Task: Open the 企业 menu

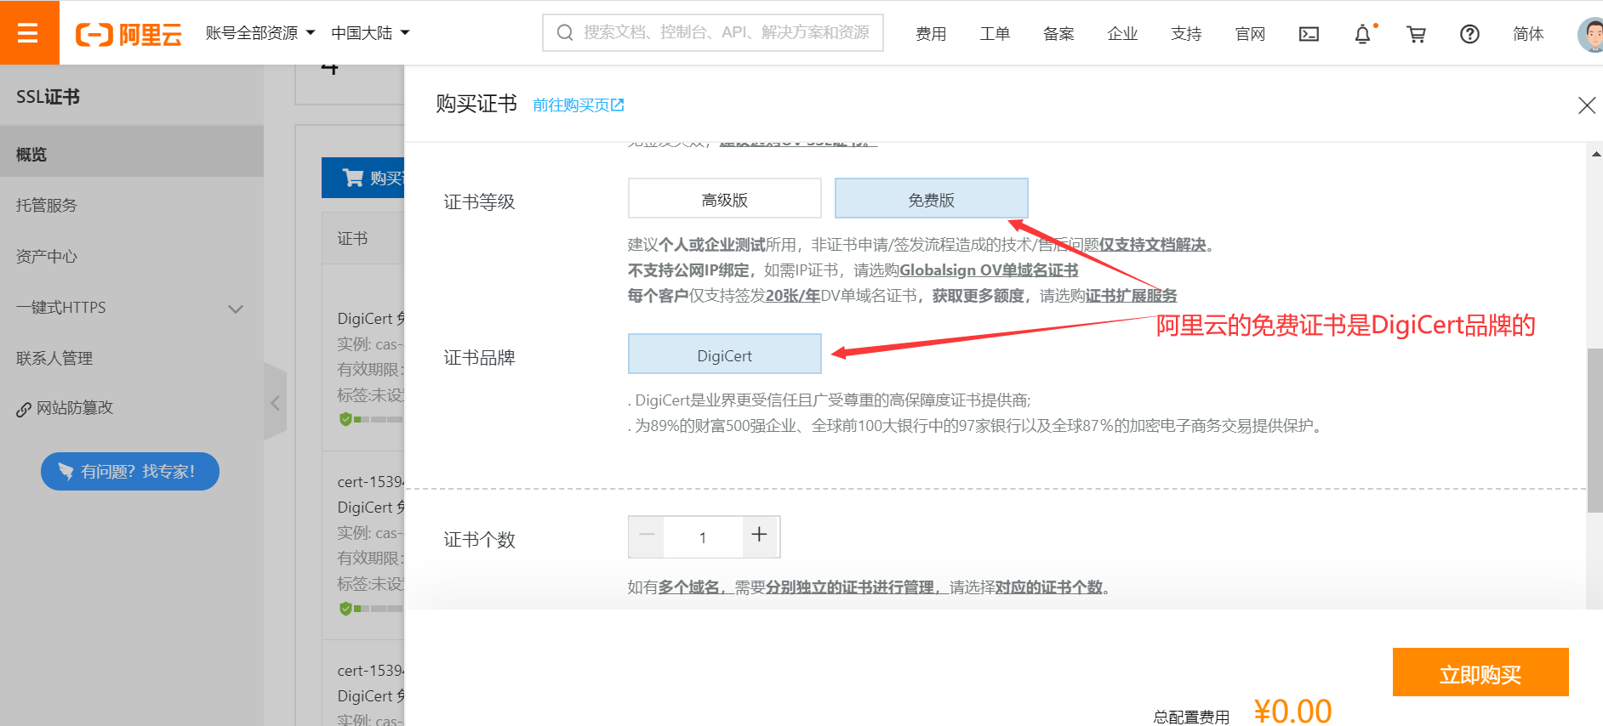Action: click(x=1122, y=34)
